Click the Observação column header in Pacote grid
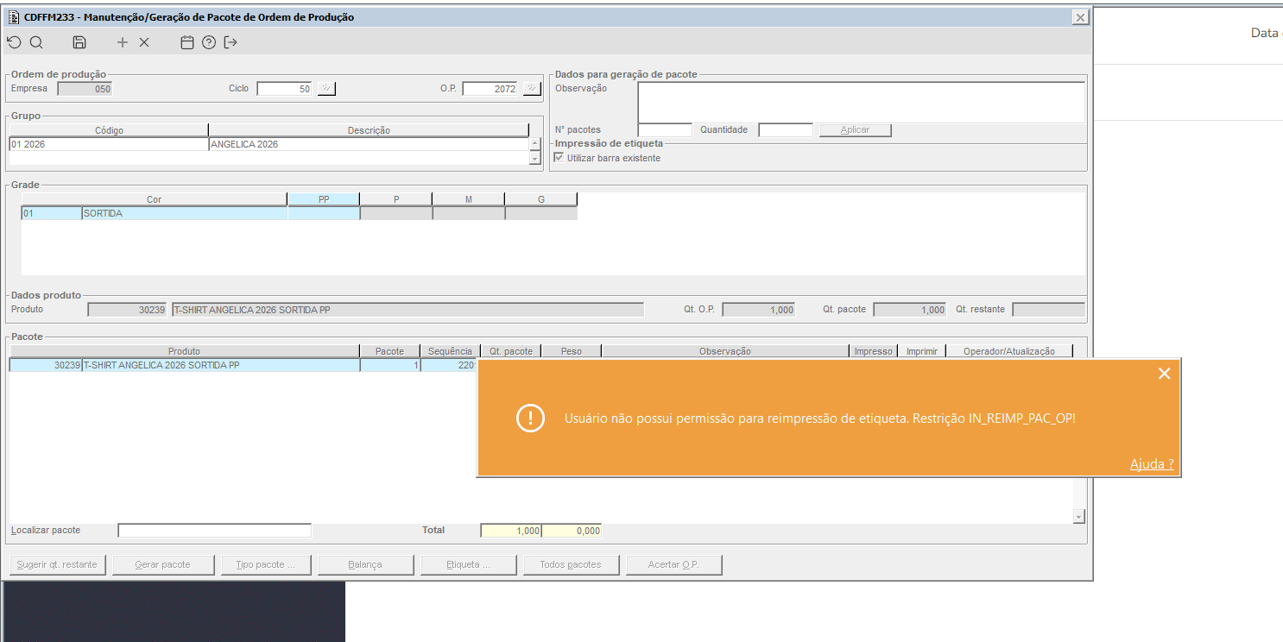1283x642 pixels. 725,351
